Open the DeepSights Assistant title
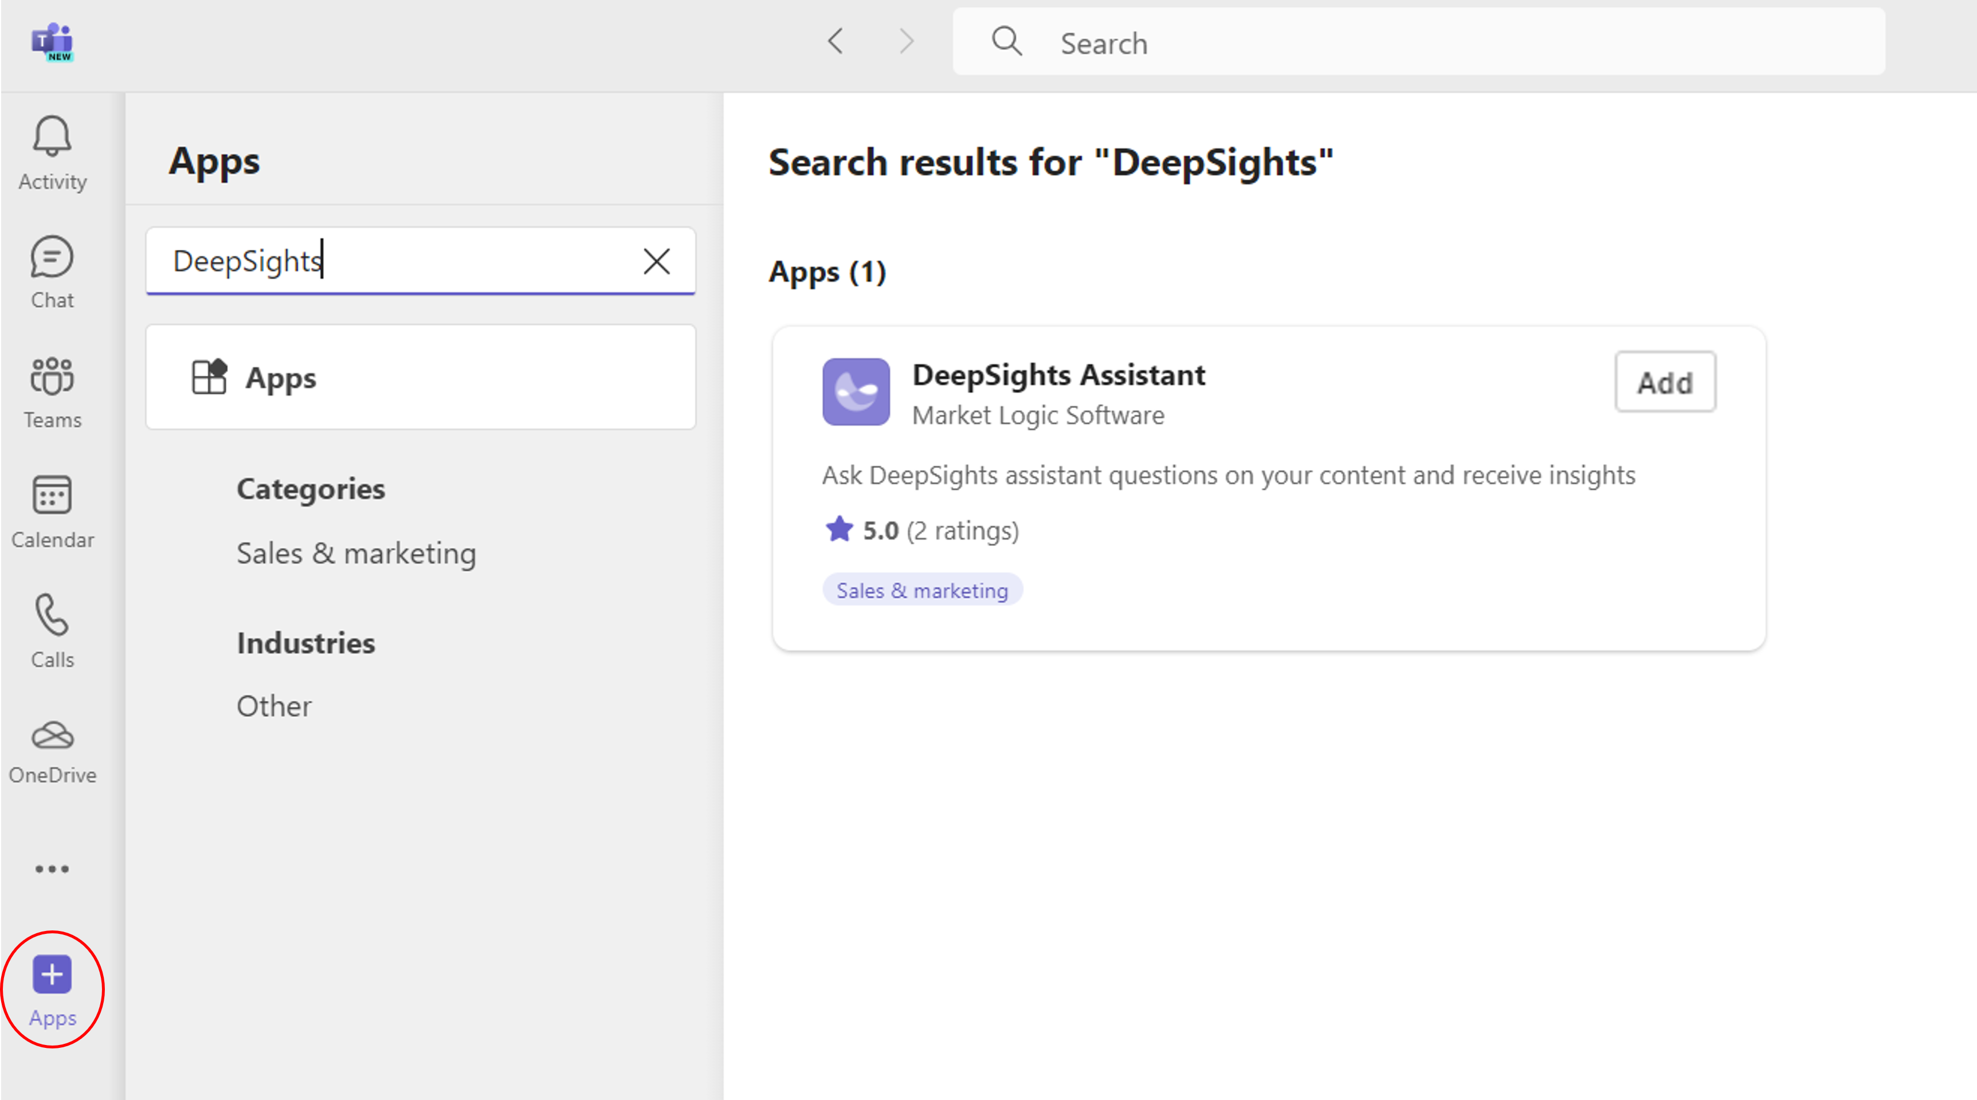Screen dimensions: 1977x1100 (1058, 375)
